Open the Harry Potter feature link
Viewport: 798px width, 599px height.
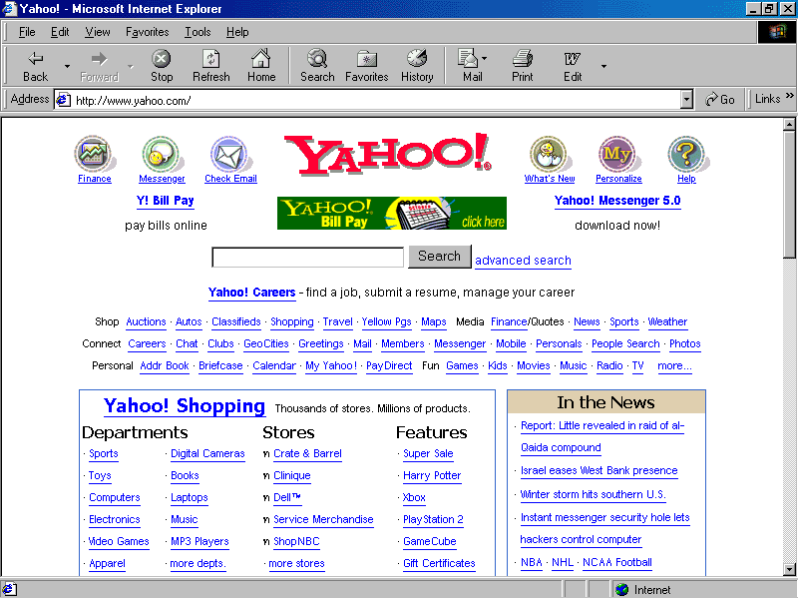[432, 476]
